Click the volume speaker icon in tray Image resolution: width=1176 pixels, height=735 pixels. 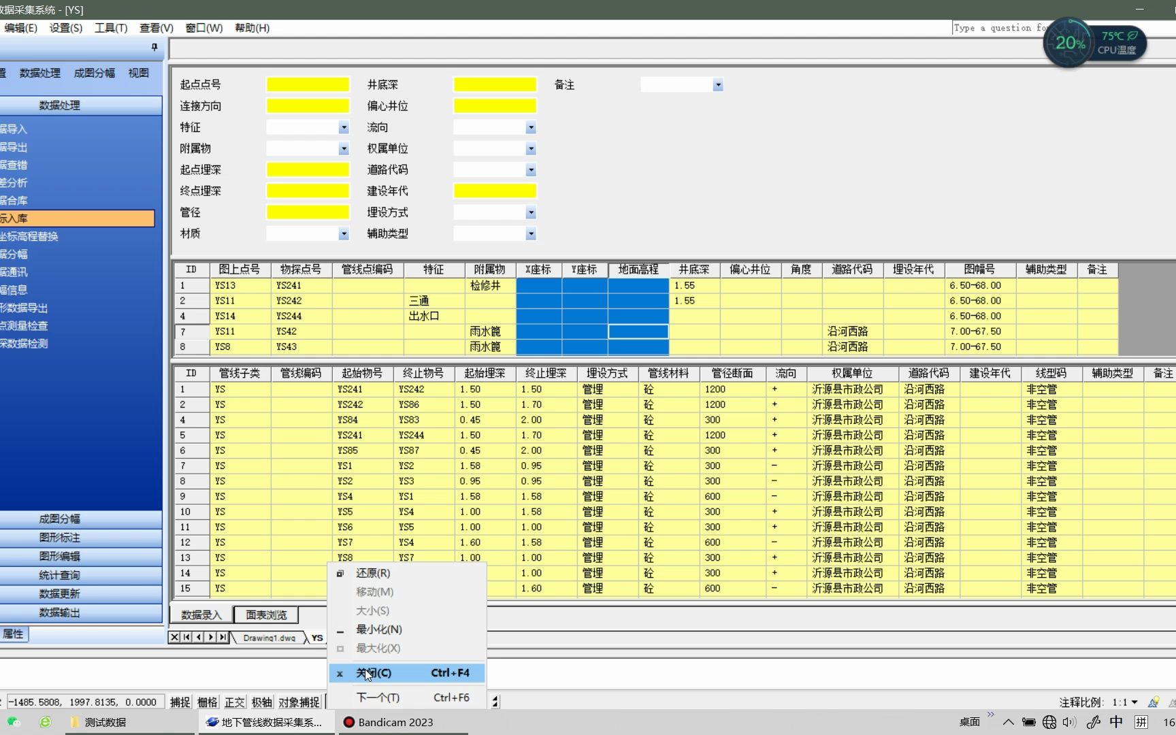1069,722
